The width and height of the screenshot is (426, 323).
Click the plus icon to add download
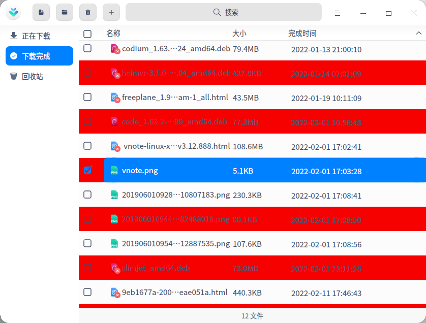[x=111, y=12]
